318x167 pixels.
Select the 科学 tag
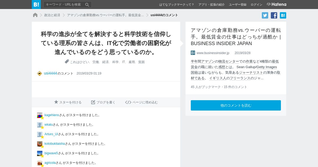116,62
